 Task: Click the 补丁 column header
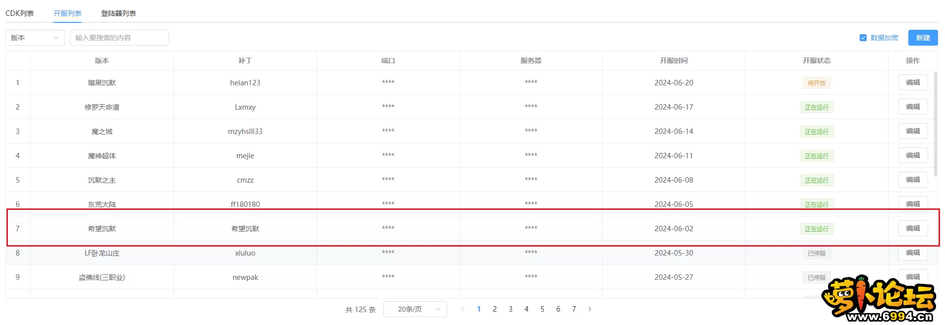[245, 61]
